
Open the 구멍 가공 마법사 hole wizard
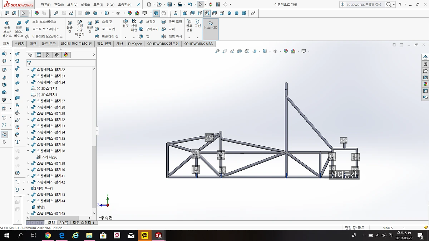79,27
